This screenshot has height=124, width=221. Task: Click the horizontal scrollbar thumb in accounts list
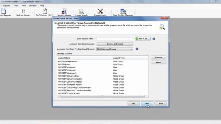click(x=103, y=96)
